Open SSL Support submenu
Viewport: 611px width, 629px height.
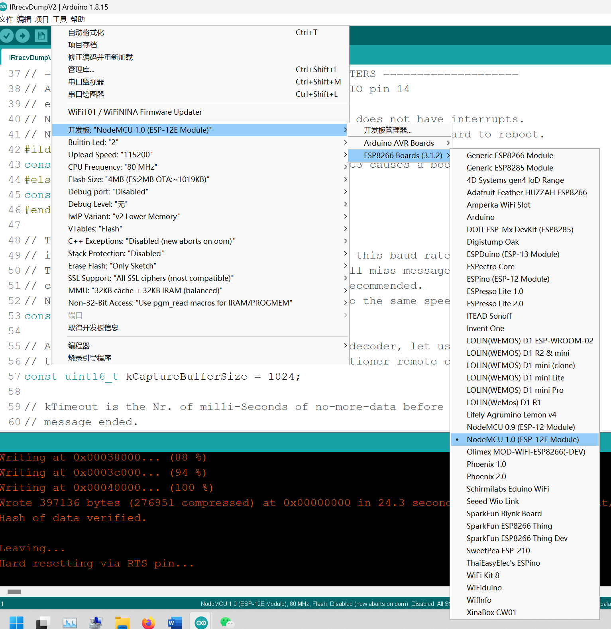pyautogui.click(x=200, y=278)
